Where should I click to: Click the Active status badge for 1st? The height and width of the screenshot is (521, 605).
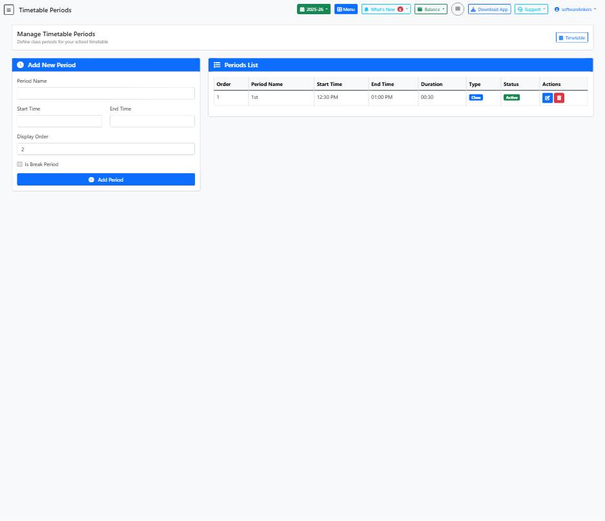(511, 98)
